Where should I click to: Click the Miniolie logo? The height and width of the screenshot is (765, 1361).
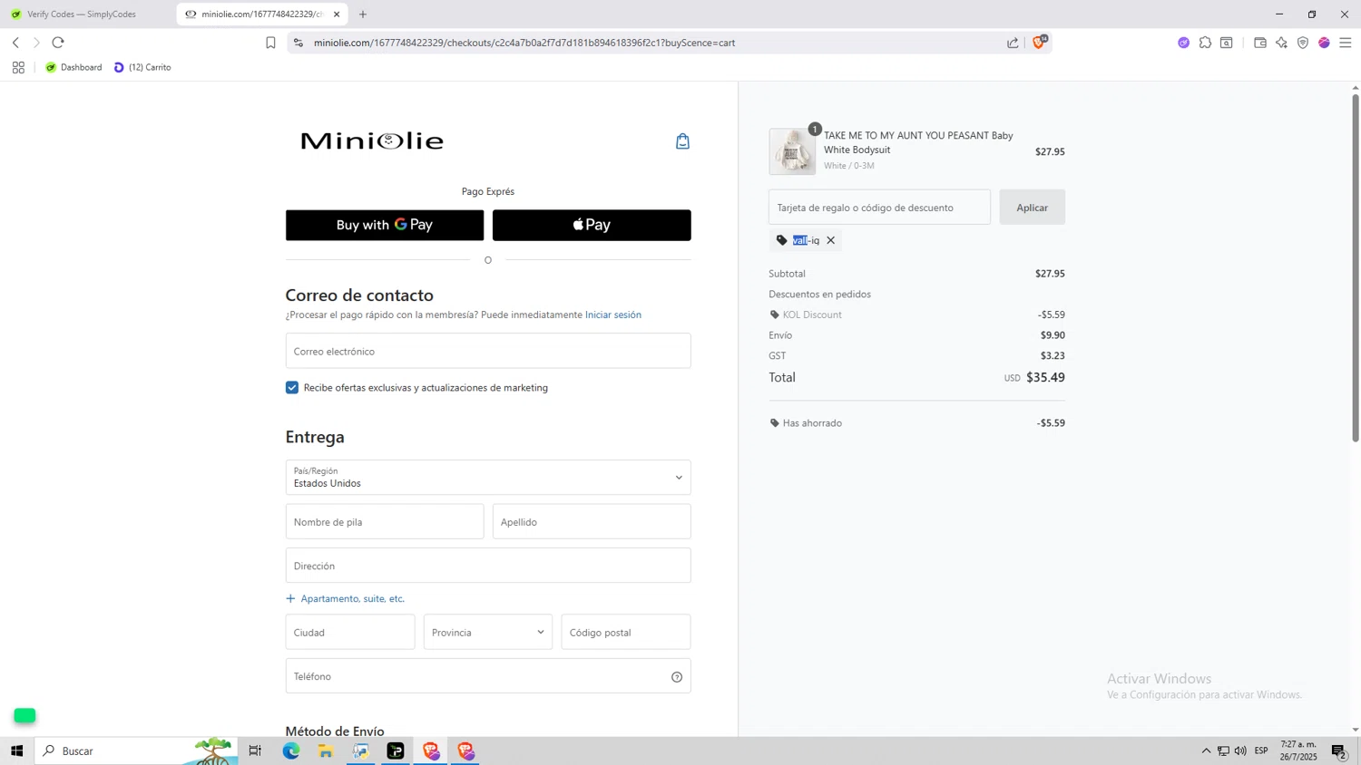pyautogui.click(x=372, y=141)
